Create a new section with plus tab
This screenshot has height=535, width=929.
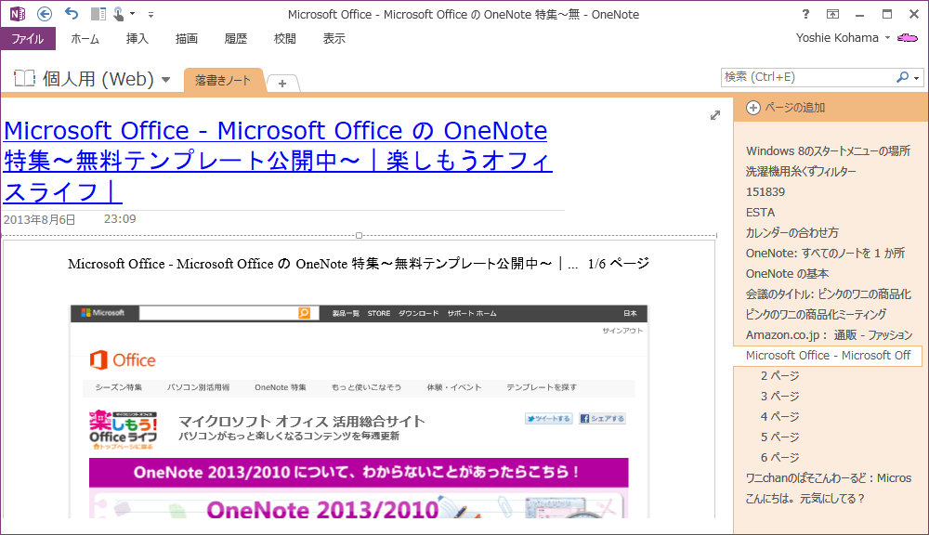coord(282,84)
